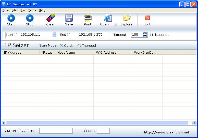Click the red Exit icon
The width and height of the screenshot is (198, 138).
click(147, 20)
